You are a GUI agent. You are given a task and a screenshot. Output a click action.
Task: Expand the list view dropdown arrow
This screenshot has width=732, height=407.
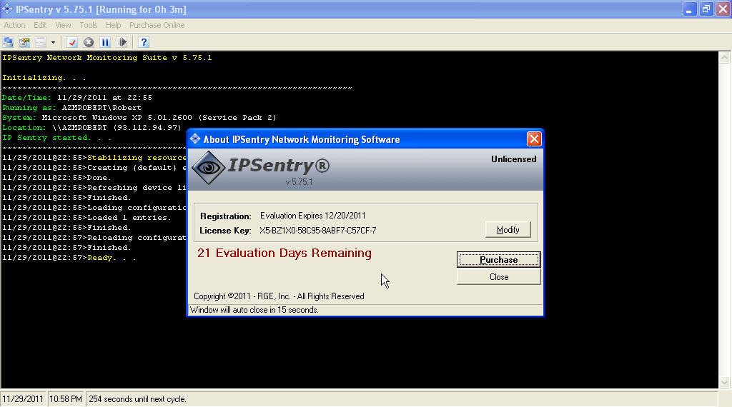tap(53, 42)
